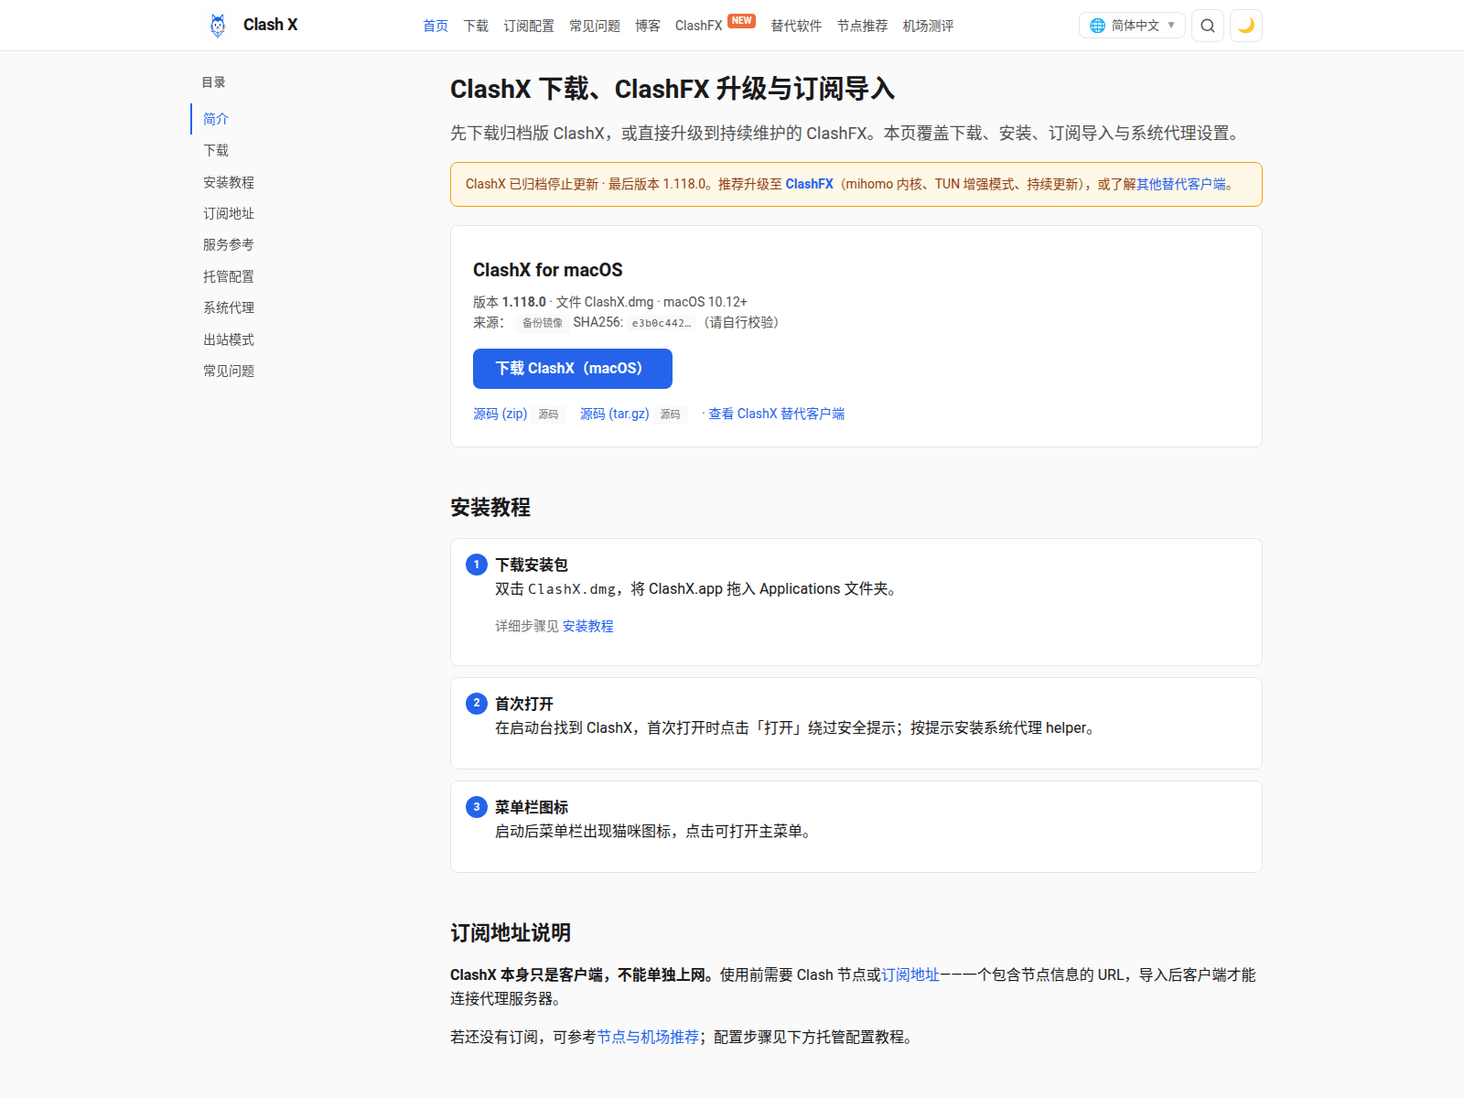Image resolution: width=1464 pixels, height=1098 pixels.
Task: Go to 首页 in the top navigation
Action: pyautogui.click(x=436, y=26)
